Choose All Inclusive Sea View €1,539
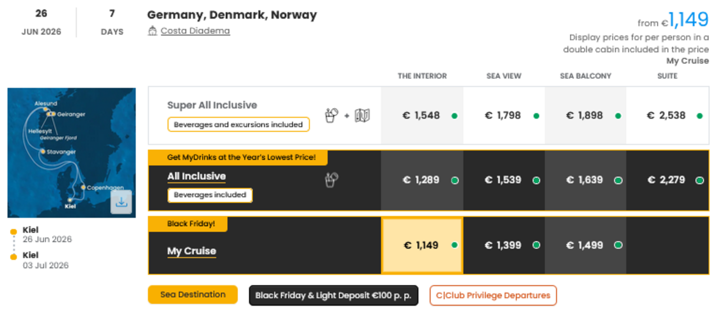This screenshot has width=718, height=316. [504, 180]
